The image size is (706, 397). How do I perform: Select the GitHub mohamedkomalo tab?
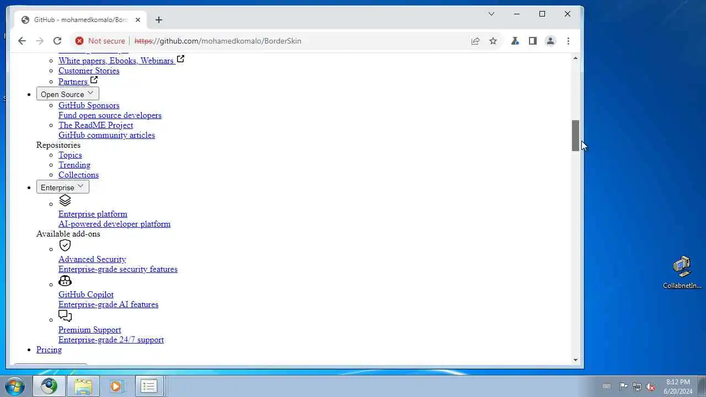tap(81, 20)
